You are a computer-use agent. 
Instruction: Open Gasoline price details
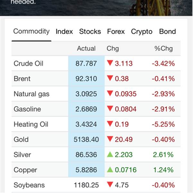(27, 109)
